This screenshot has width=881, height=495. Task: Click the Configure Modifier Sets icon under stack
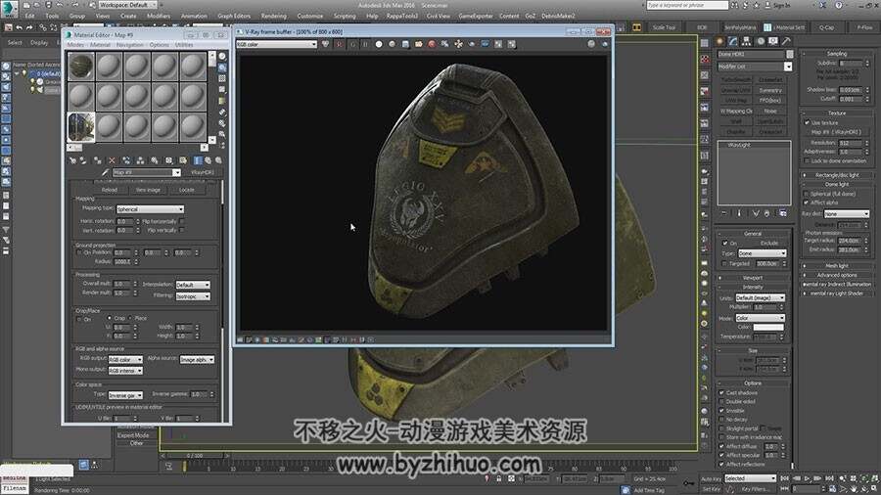(783, 213)
